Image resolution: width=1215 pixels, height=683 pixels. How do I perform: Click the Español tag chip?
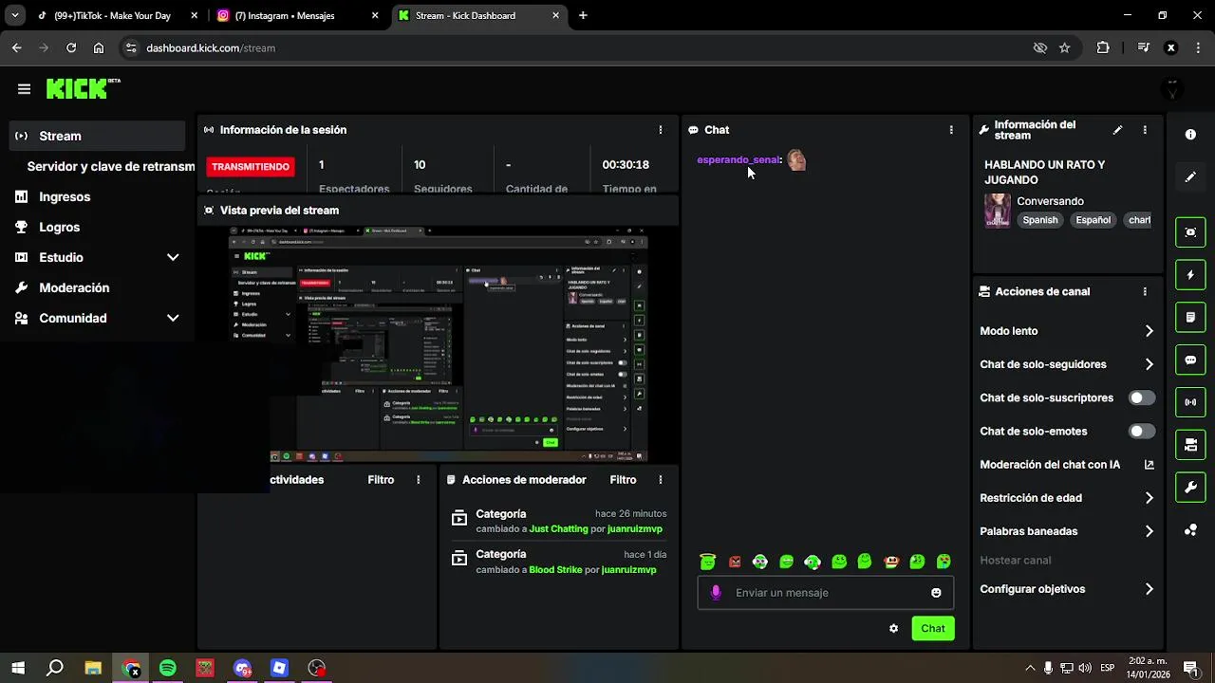(x=1093, y=220)
